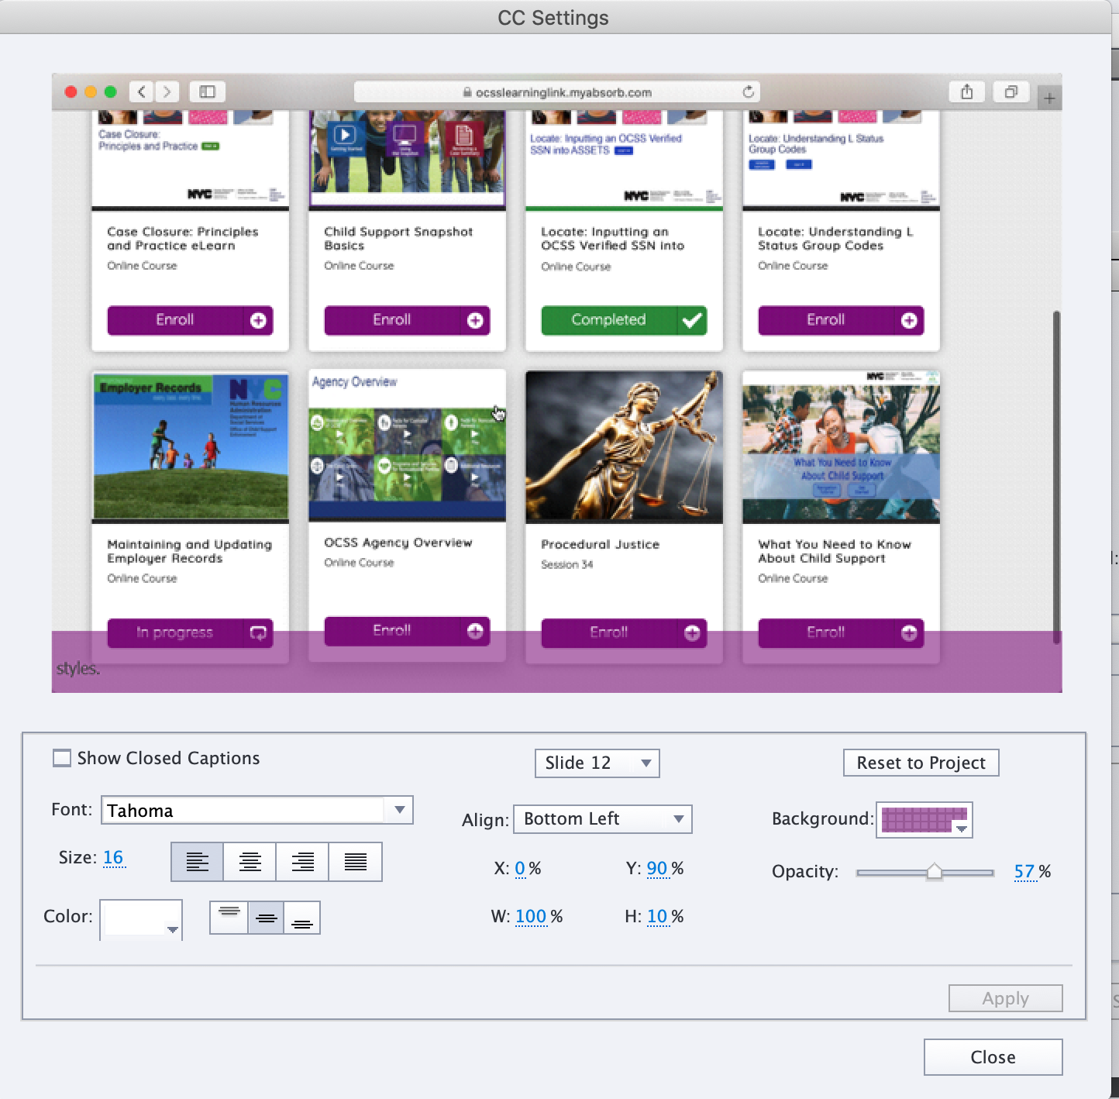The image size is (1119, 1099).
Task: Edit the Y position value 90
Action: (657, 868)
